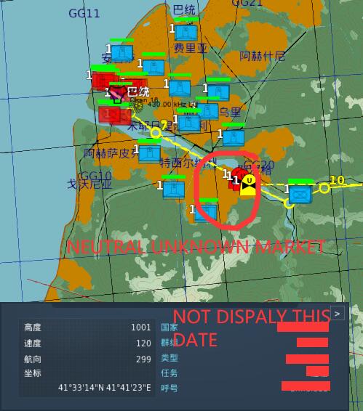Image resolution: width=363 pixels, height=411 pixels.
Task: Select the large red unit icon northwest of Batumi airfield
Action: [105, 82]
